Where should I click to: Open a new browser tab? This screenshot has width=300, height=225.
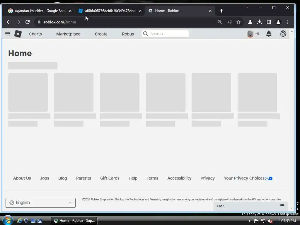tap(221, 11)
